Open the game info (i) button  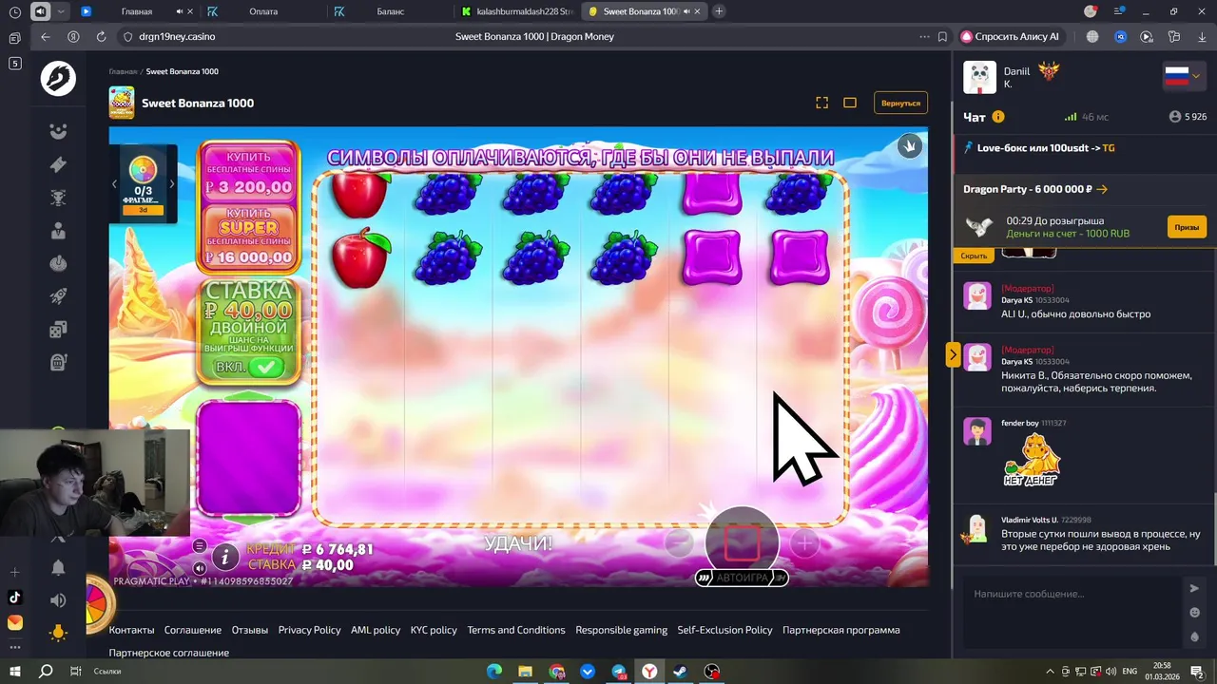click(x=225, y=557)
